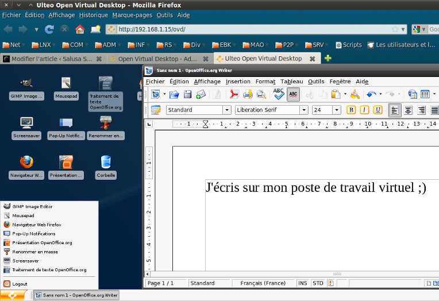Click the Firefox URL address field
This screenshot has height=301, width=439.
pyautogui.click(x=253, y=29)
